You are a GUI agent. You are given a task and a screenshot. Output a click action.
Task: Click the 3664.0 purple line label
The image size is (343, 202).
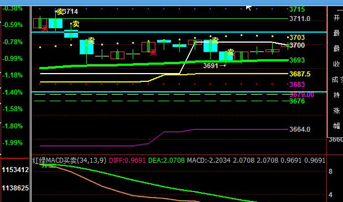pos(300,130)
